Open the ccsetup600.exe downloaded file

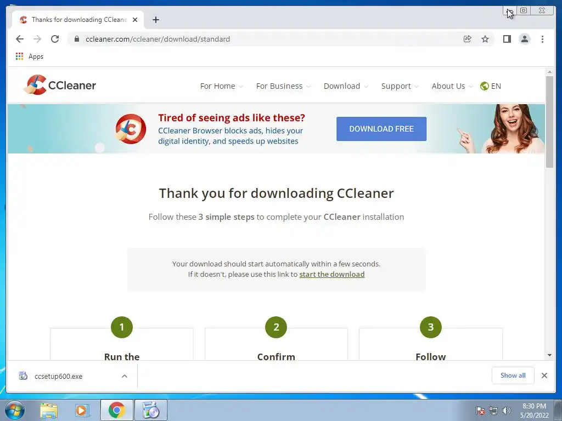pyautogui.click(x=58, y=376)
